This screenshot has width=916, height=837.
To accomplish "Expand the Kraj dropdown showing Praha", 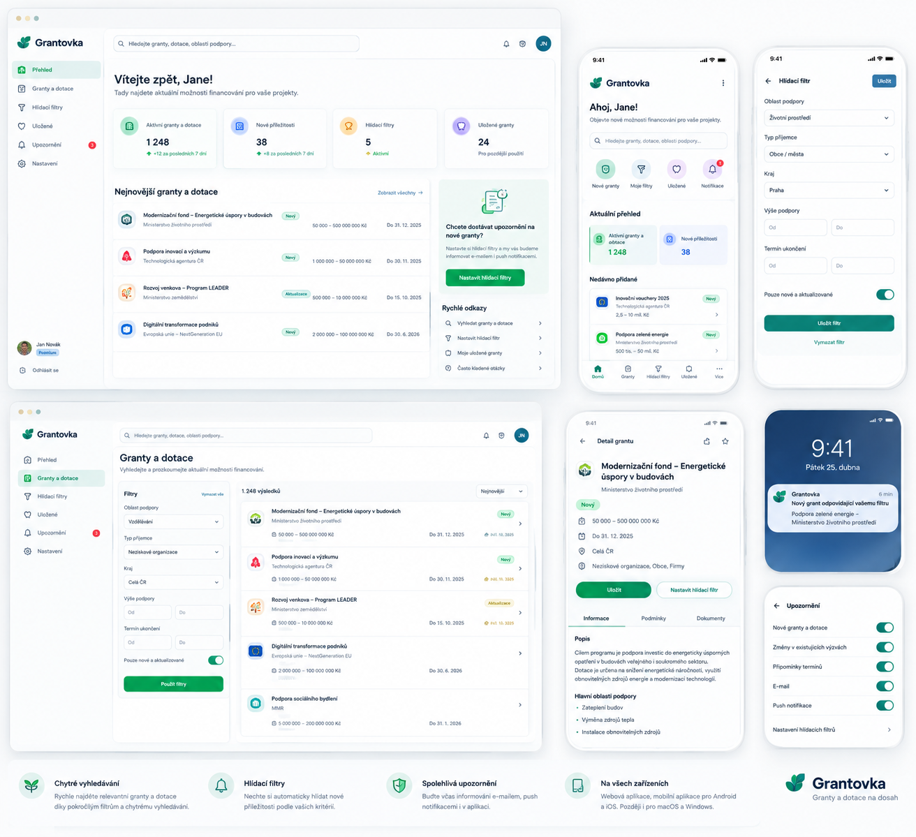I will click(x=829, y=190).
